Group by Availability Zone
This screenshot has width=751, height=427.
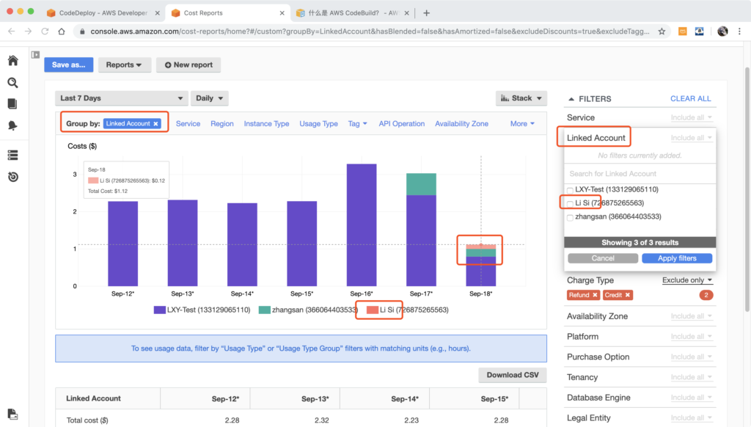(461, 124)
